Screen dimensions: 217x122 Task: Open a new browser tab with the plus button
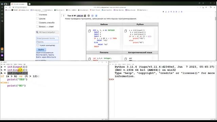pos(29,4)
